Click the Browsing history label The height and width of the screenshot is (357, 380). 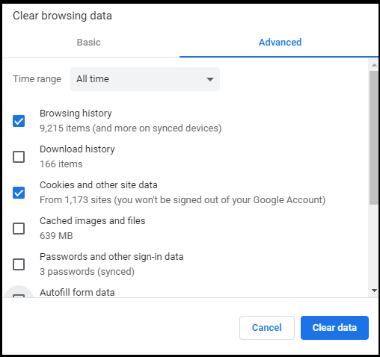click(76, 114)
